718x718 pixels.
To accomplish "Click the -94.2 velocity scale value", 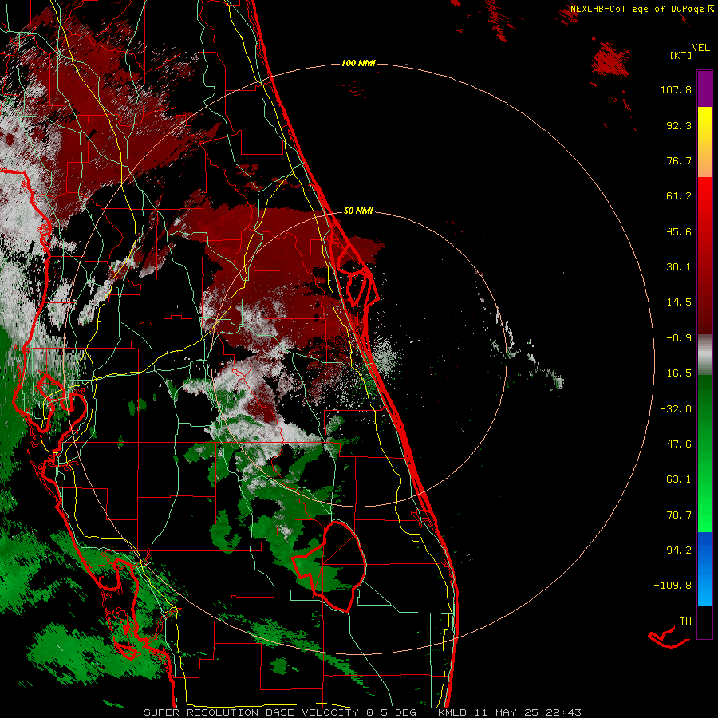I will click(x=676, y=550).
